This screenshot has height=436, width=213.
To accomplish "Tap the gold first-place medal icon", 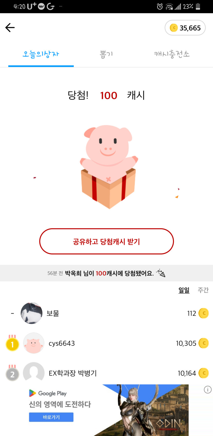I will (12, 344).
